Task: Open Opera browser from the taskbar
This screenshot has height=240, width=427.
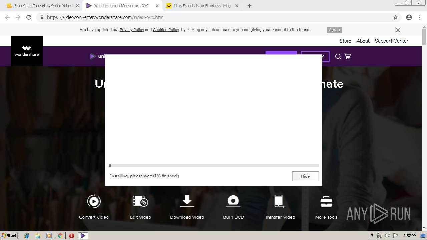Action: [71, 236]
